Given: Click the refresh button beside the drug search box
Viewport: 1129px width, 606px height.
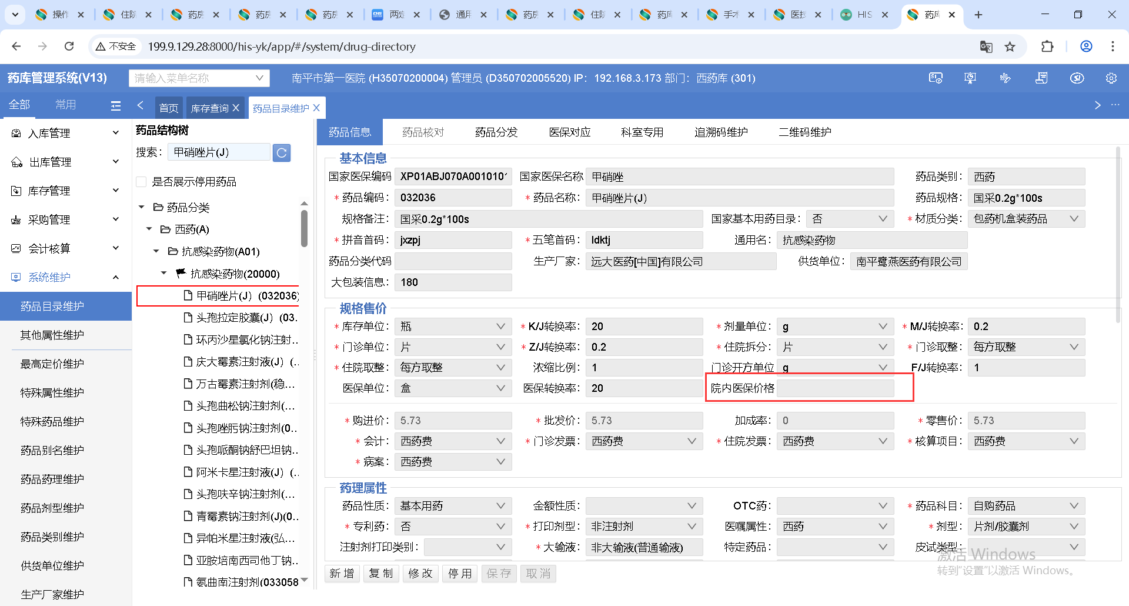Looking at the screenshot, I should coord(282,153).
